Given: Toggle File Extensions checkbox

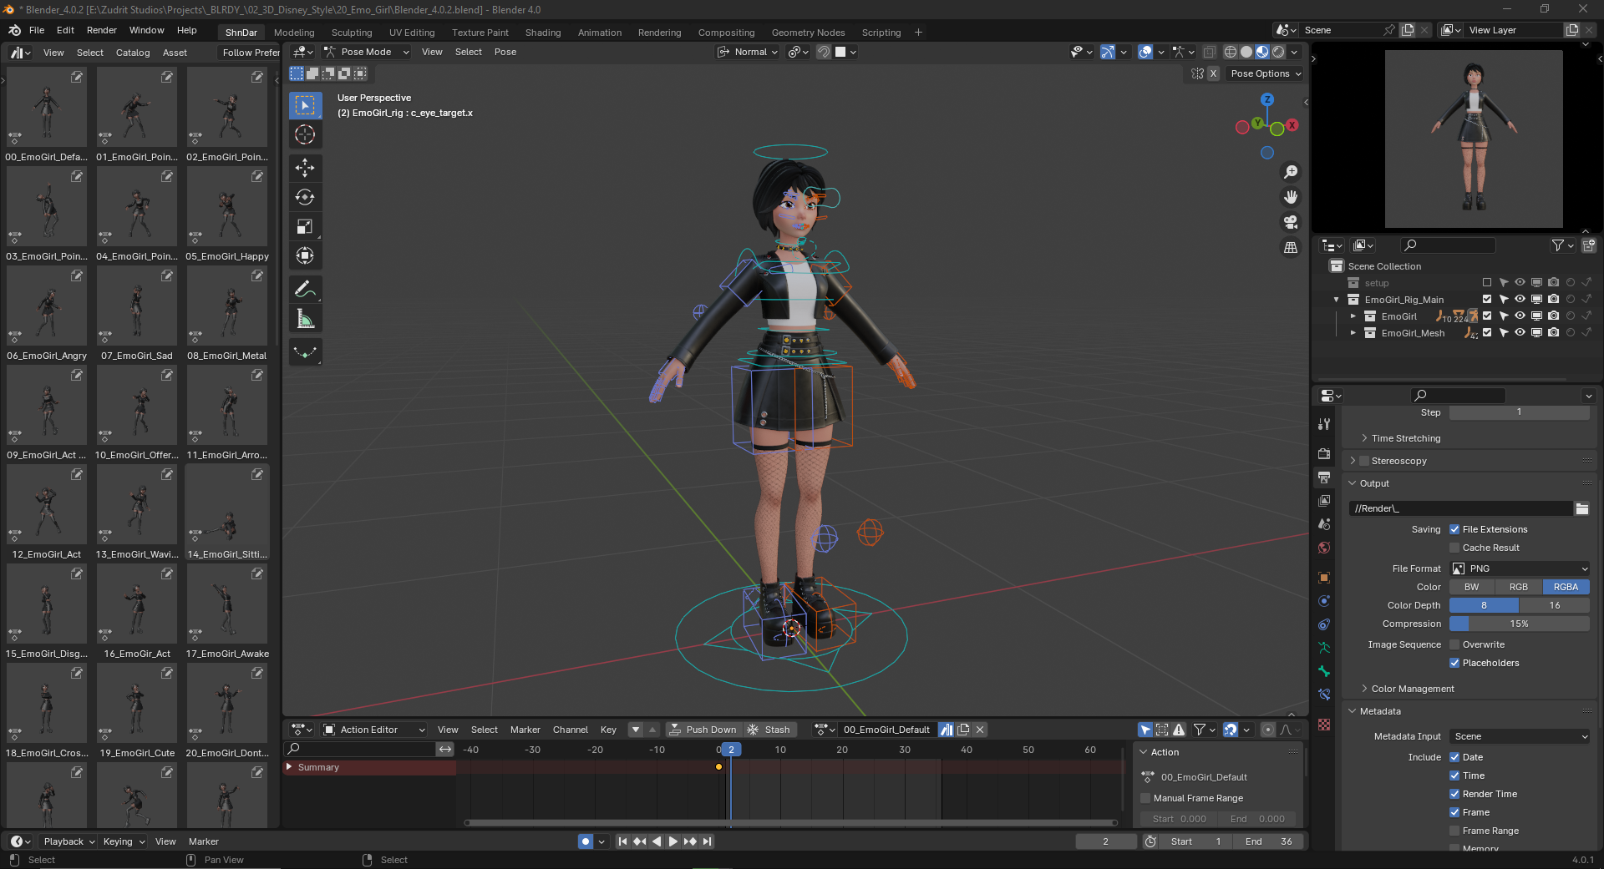Looking at the screenshot, I should (x=1454, y=529).
